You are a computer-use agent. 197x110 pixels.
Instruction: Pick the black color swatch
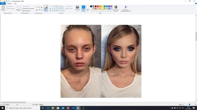click(91, 6)
